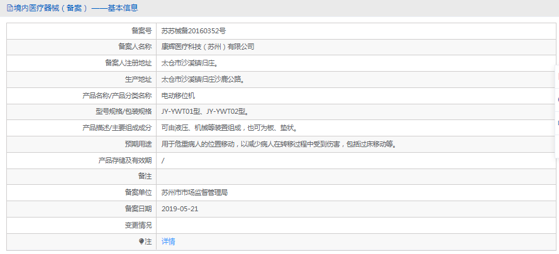The image size is (559, 254).
Task: Click the 产品存储及有效期 label
Action: tap(125, 161)
